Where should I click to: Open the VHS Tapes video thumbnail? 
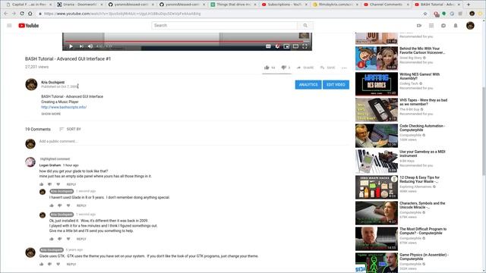coord(377,109)
